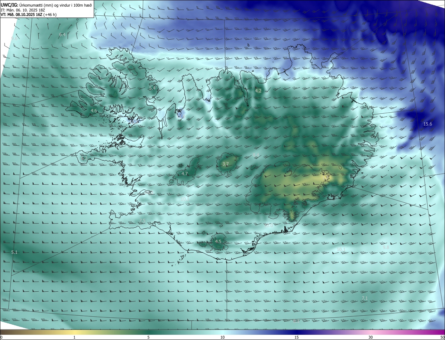Screen dimensions: 445x340
Task: Click the '7.1' value label in the southeast sea
Action: point(365,298)
